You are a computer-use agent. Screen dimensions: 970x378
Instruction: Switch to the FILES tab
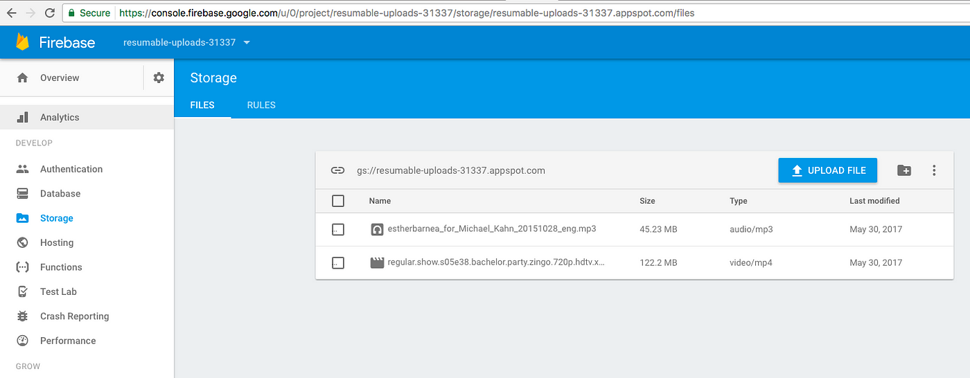click(x=202, y=105)
